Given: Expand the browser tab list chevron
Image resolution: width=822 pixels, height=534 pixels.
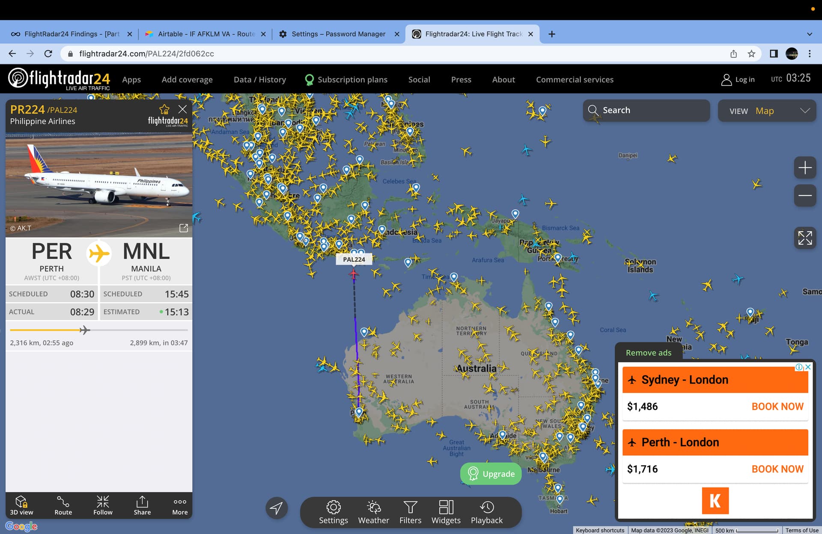Looking at the screenshot, I should [809, 34].
